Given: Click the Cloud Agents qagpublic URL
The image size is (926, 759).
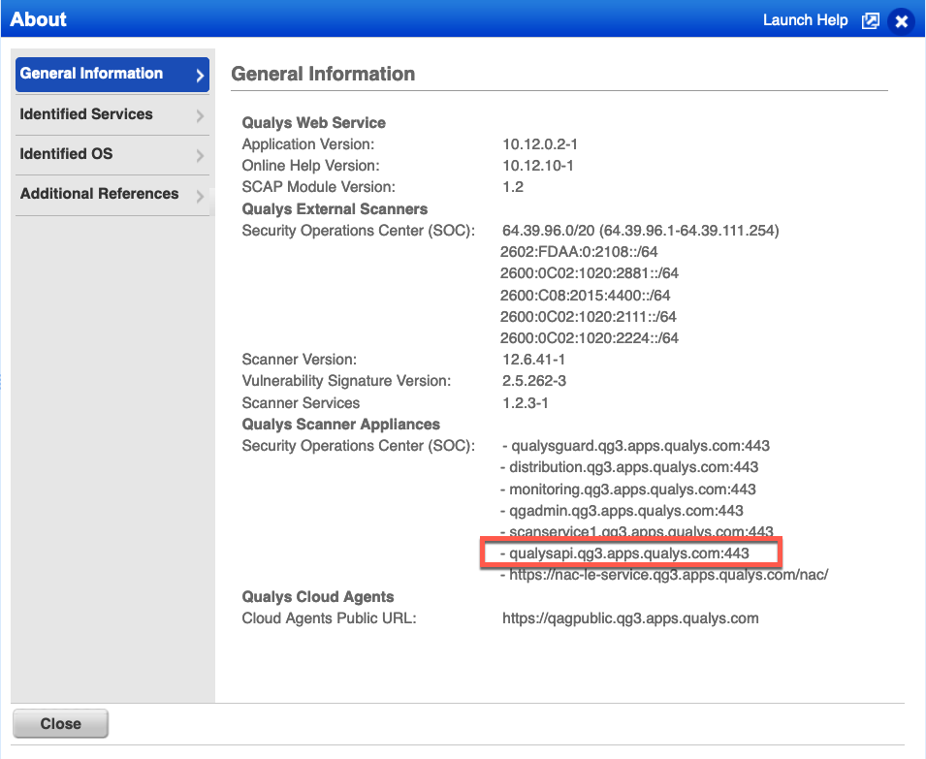Looking at the screenshot, I should (x=630, y=618).
